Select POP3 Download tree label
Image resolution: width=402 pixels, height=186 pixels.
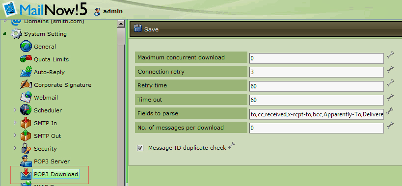pos(56,174)
